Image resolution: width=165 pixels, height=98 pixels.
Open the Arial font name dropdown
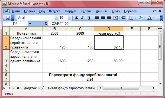pyautogui.click(x=57, y=18)
